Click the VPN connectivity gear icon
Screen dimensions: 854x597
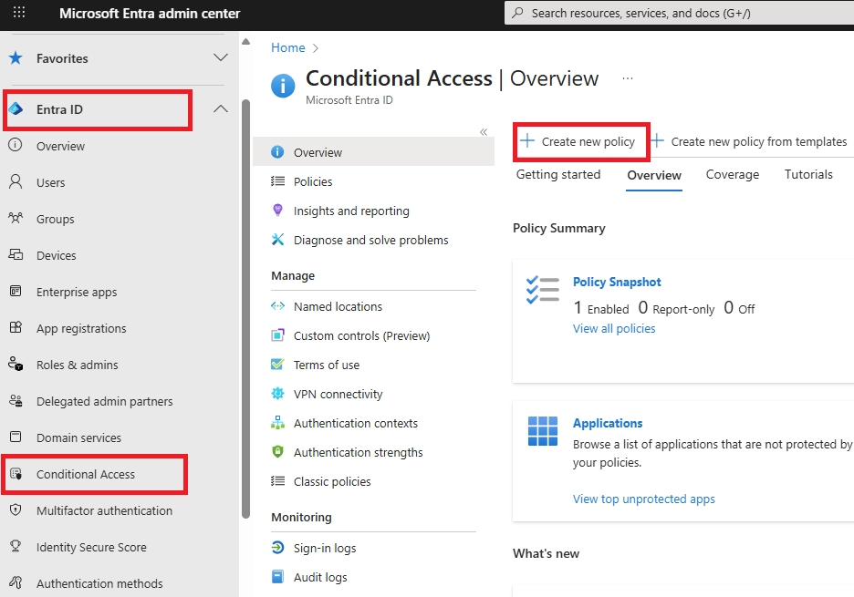pyautogui.click(x=278, y=394)
